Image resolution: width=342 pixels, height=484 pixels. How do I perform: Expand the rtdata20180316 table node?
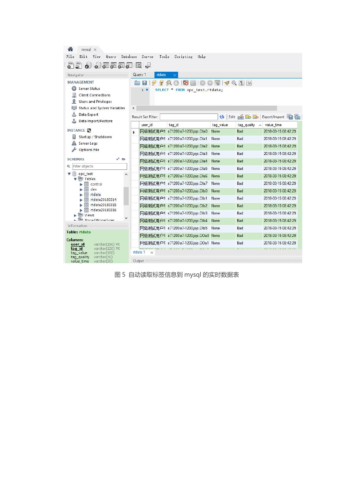click(81, 210)
